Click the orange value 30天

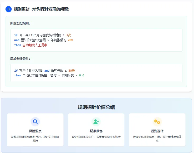coord(72,71)
